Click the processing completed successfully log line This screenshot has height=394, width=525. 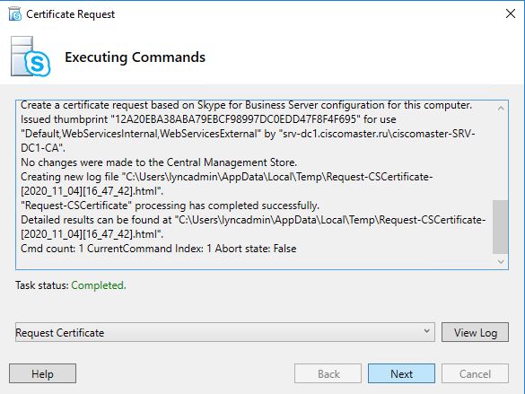(x=171, y=206)
